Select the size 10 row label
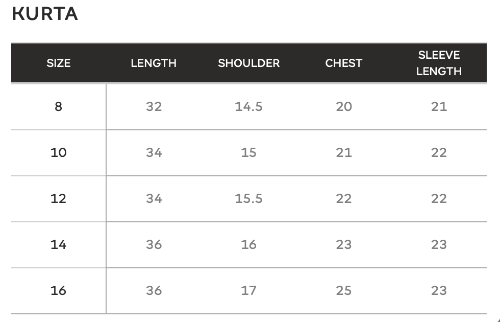This screenshot has width=500, height=322. click(x=58, y=152)
